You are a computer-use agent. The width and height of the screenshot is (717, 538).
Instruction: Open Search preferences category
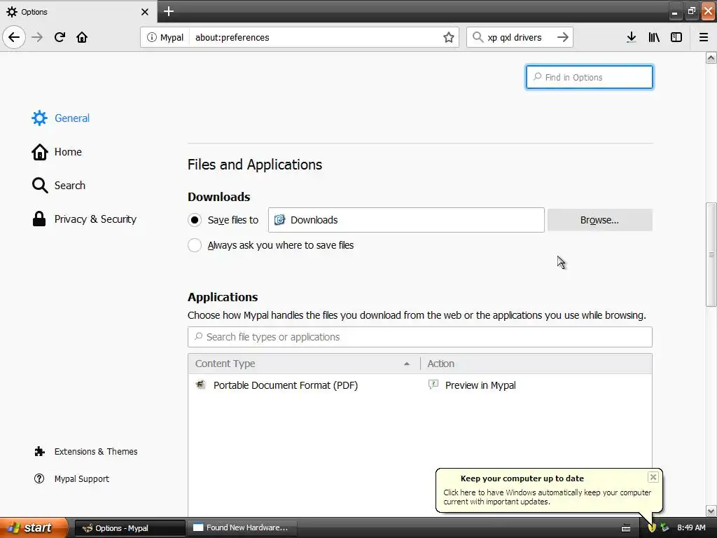tap(58, 185)
